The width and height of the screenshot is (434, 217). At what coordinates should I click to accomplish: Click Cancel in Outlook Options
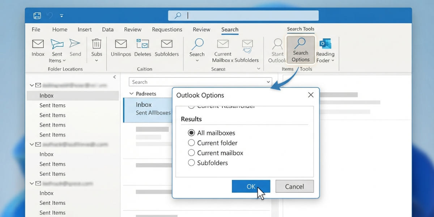coord(294,187)
